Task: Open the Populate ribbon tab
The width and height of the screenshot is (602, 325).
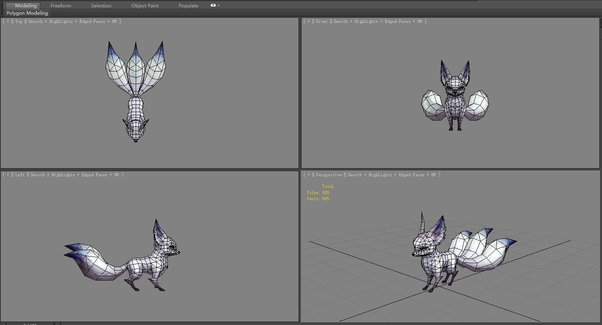Action: click(x=188, y=5)
